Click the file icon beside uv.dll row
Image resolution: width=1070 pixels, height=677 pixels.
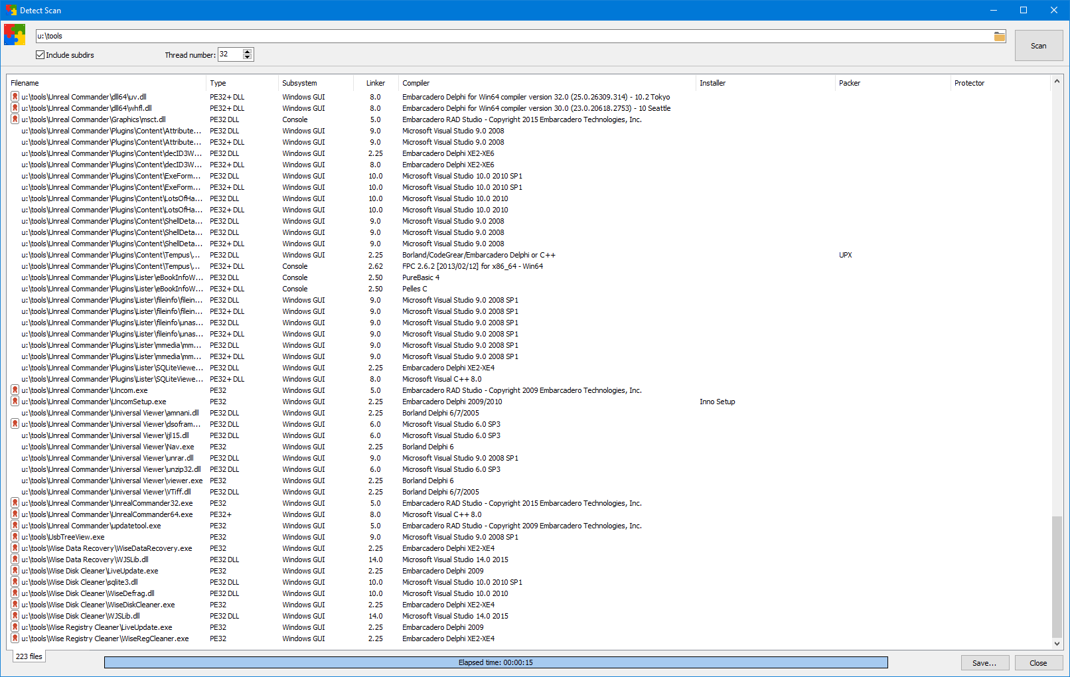point(15,97)
